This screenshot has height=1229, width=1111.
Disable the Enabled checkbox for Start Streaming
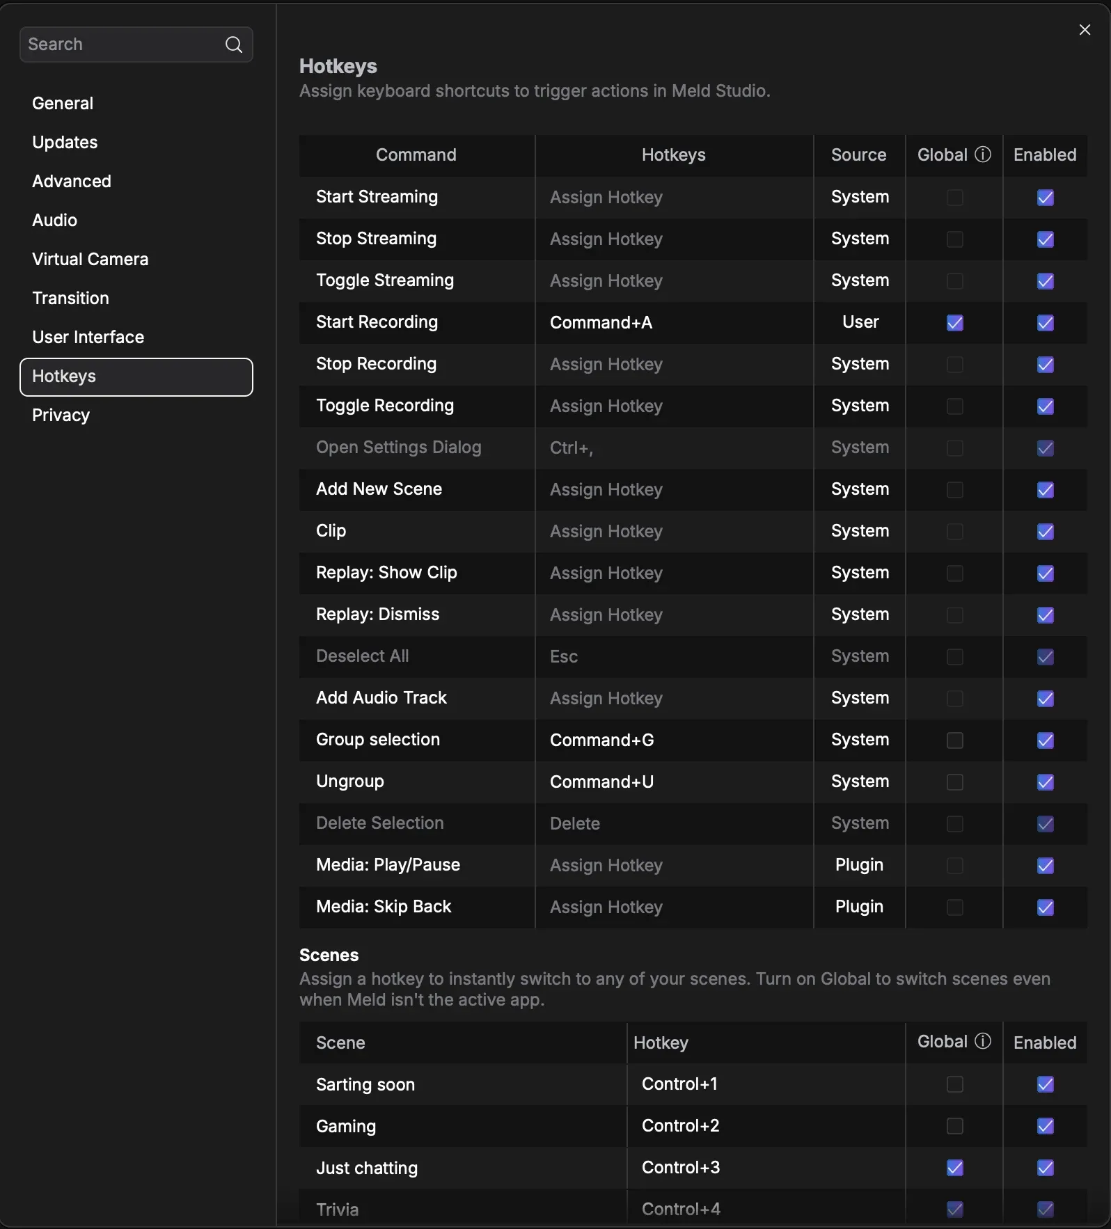[1046, 198]
